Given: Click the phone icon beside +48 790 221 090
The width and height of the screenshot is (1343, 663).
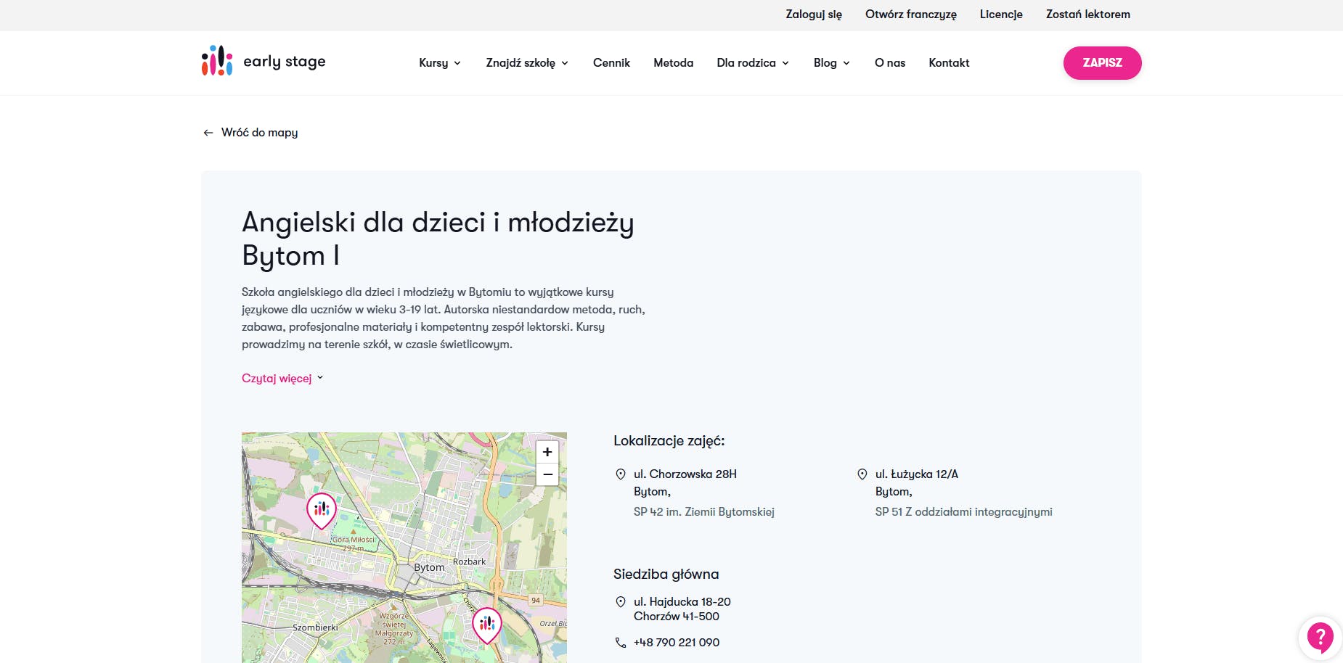Looking at the screenshot, I should pos(621,643).
